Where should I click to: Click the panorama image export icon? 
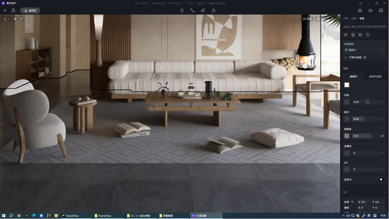381,11
